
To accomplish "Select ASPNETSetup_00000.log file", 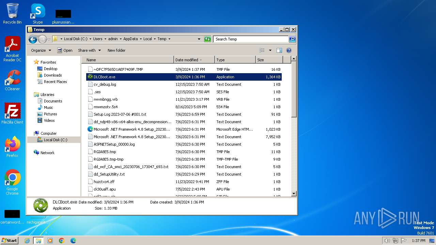I will click(184, 144).
